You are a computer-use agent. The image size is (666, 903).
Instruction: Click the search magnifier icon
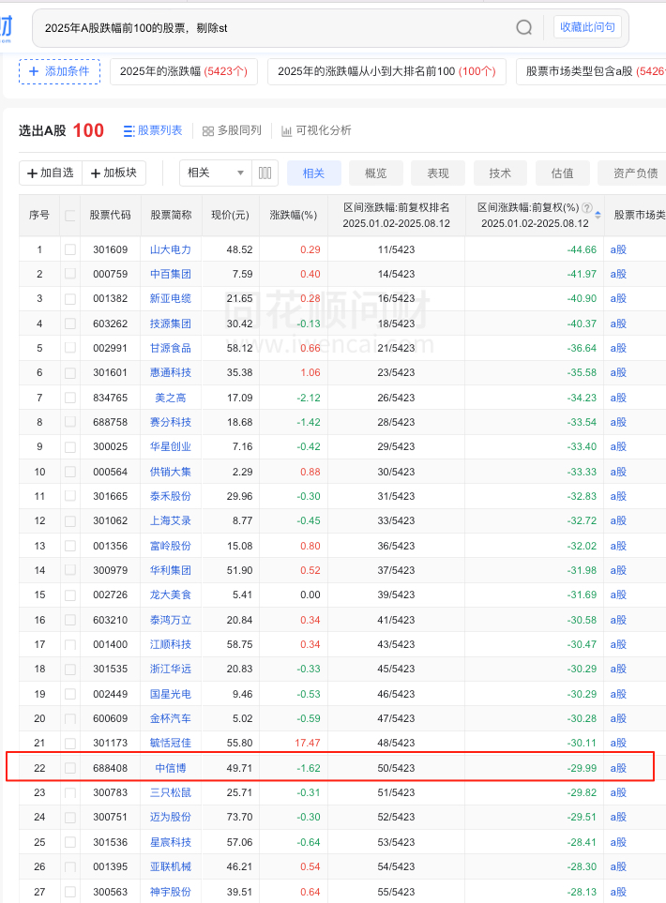pos(523,27)
